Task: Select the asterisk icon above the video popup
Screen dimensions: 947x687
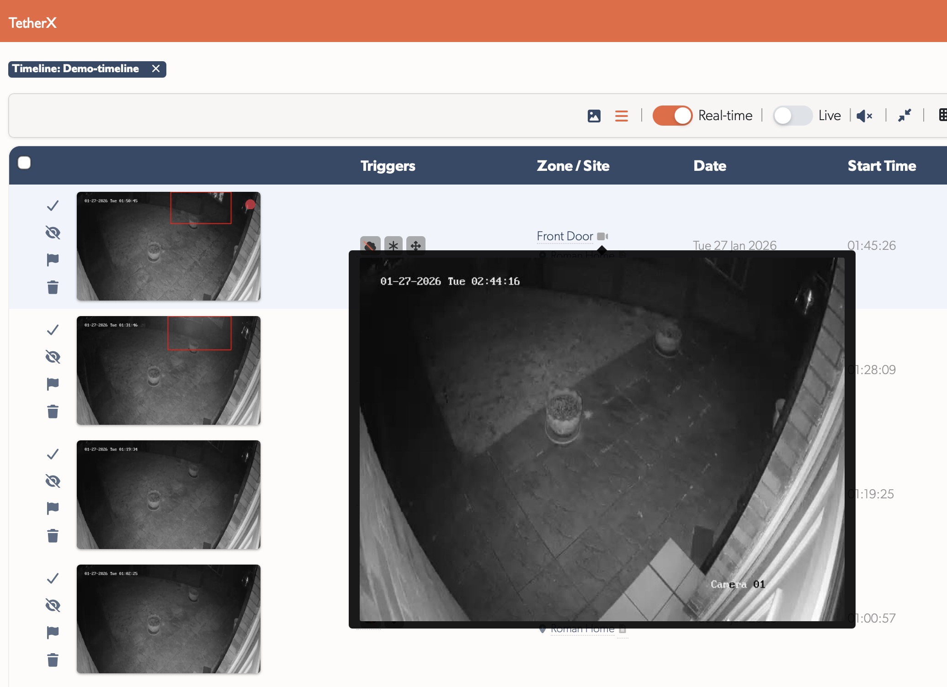Action: click(x=393, y=246)
